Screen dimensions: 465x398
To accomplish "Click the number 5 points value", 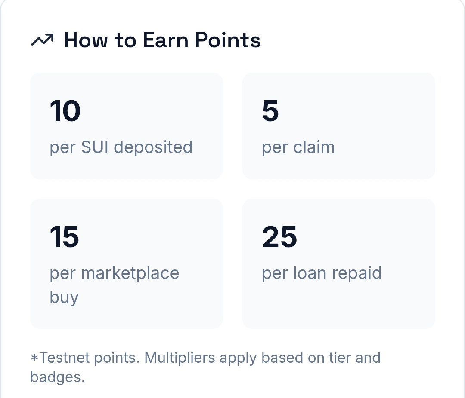I will pos(270,111).
